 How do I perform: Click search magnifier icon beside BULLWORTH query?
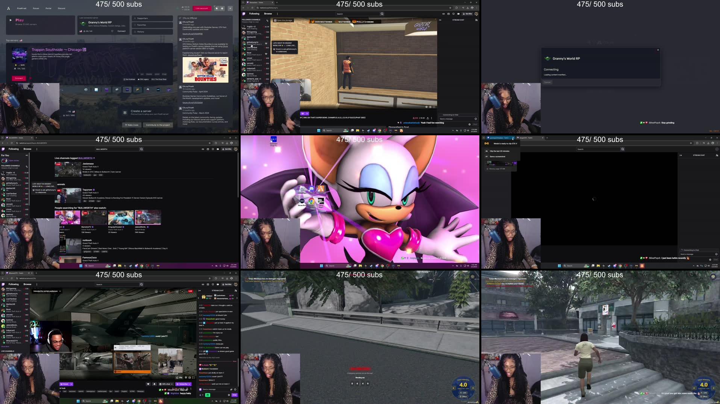point(141,149)
